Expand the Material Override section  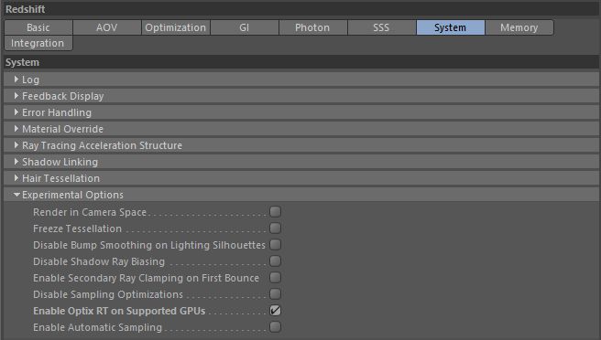coord(301,129)
